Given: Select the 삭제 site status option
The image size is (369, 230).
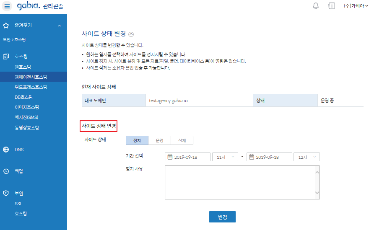Looking at the screenshot, I should [x=182, y=140].
